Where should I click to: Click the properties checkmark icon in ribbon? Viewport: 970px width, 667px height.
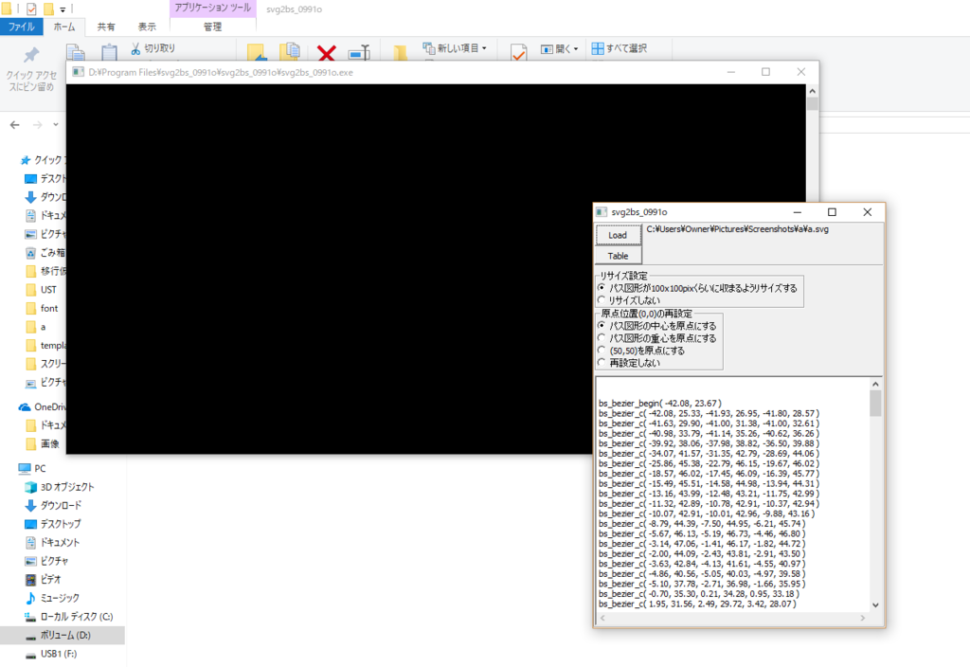pos(518,53)
